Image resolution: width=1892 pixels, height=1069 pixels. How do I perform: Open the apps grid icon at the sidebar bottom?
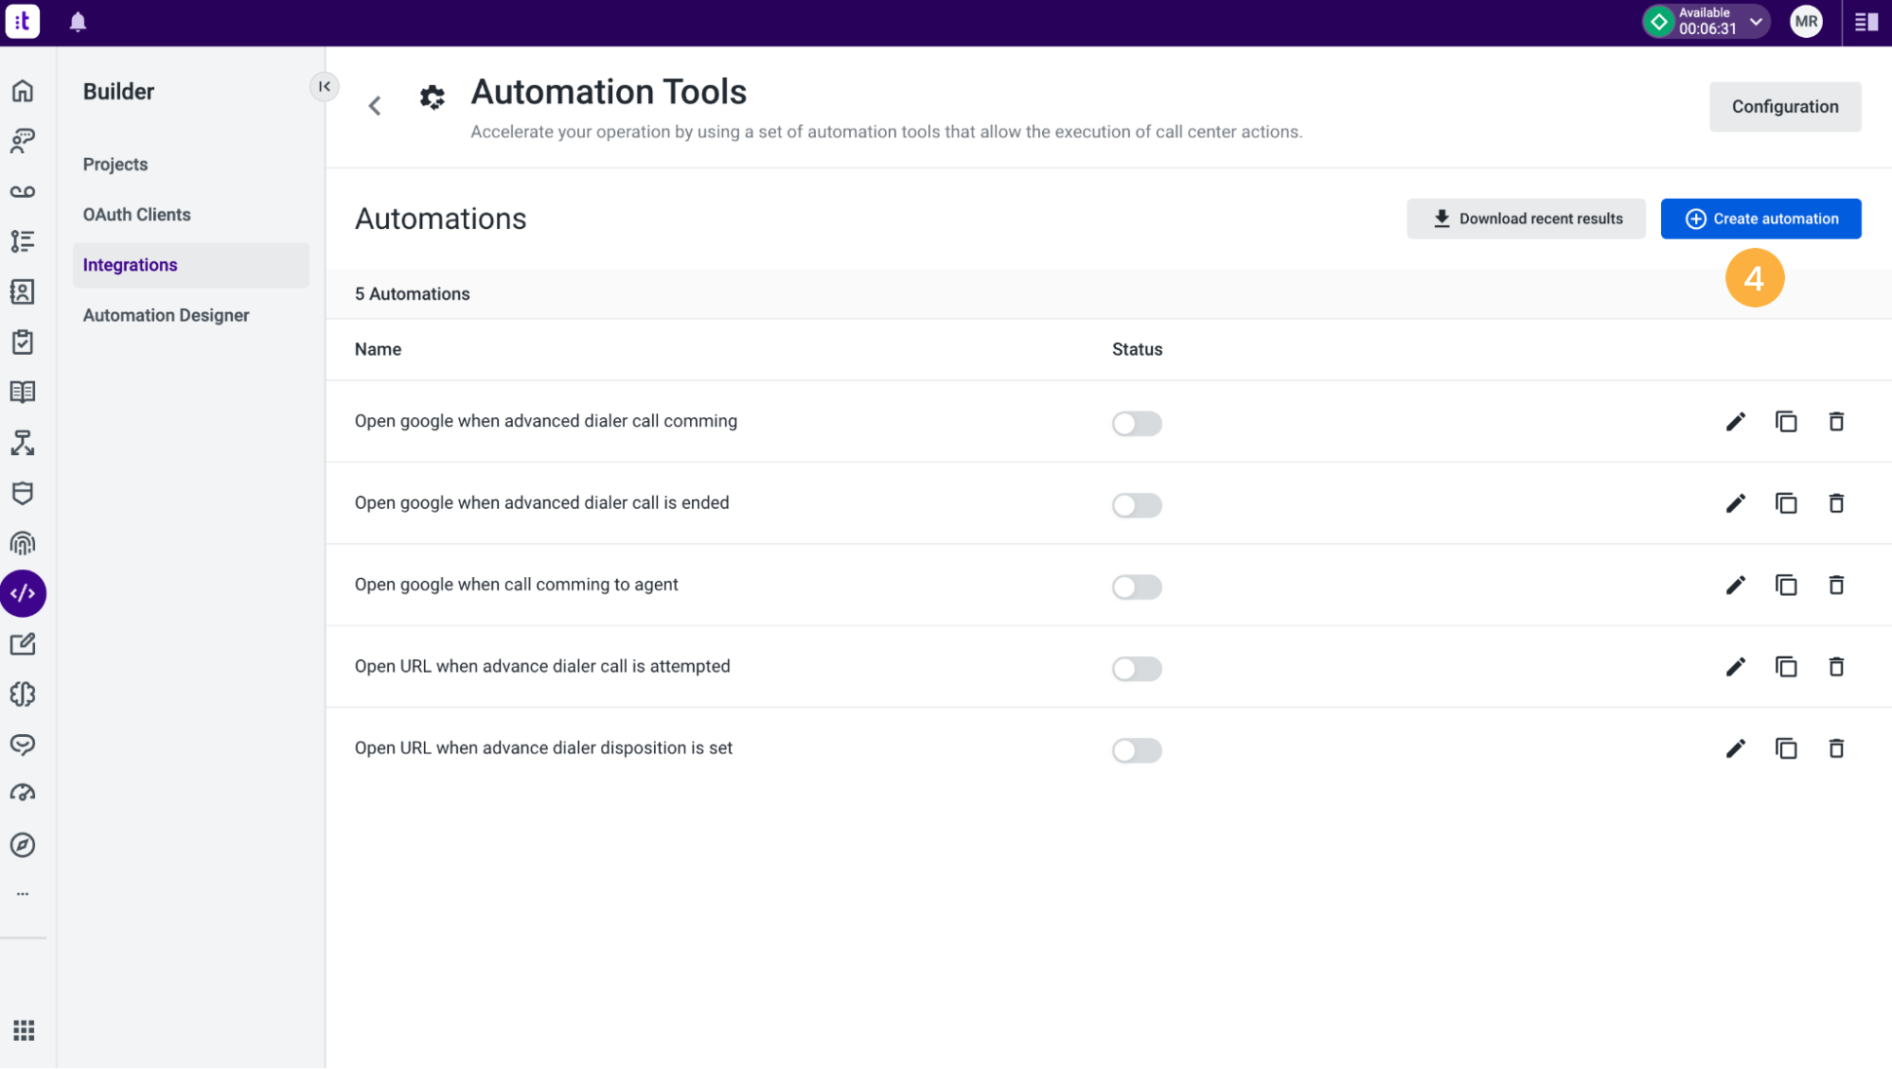24,1030
